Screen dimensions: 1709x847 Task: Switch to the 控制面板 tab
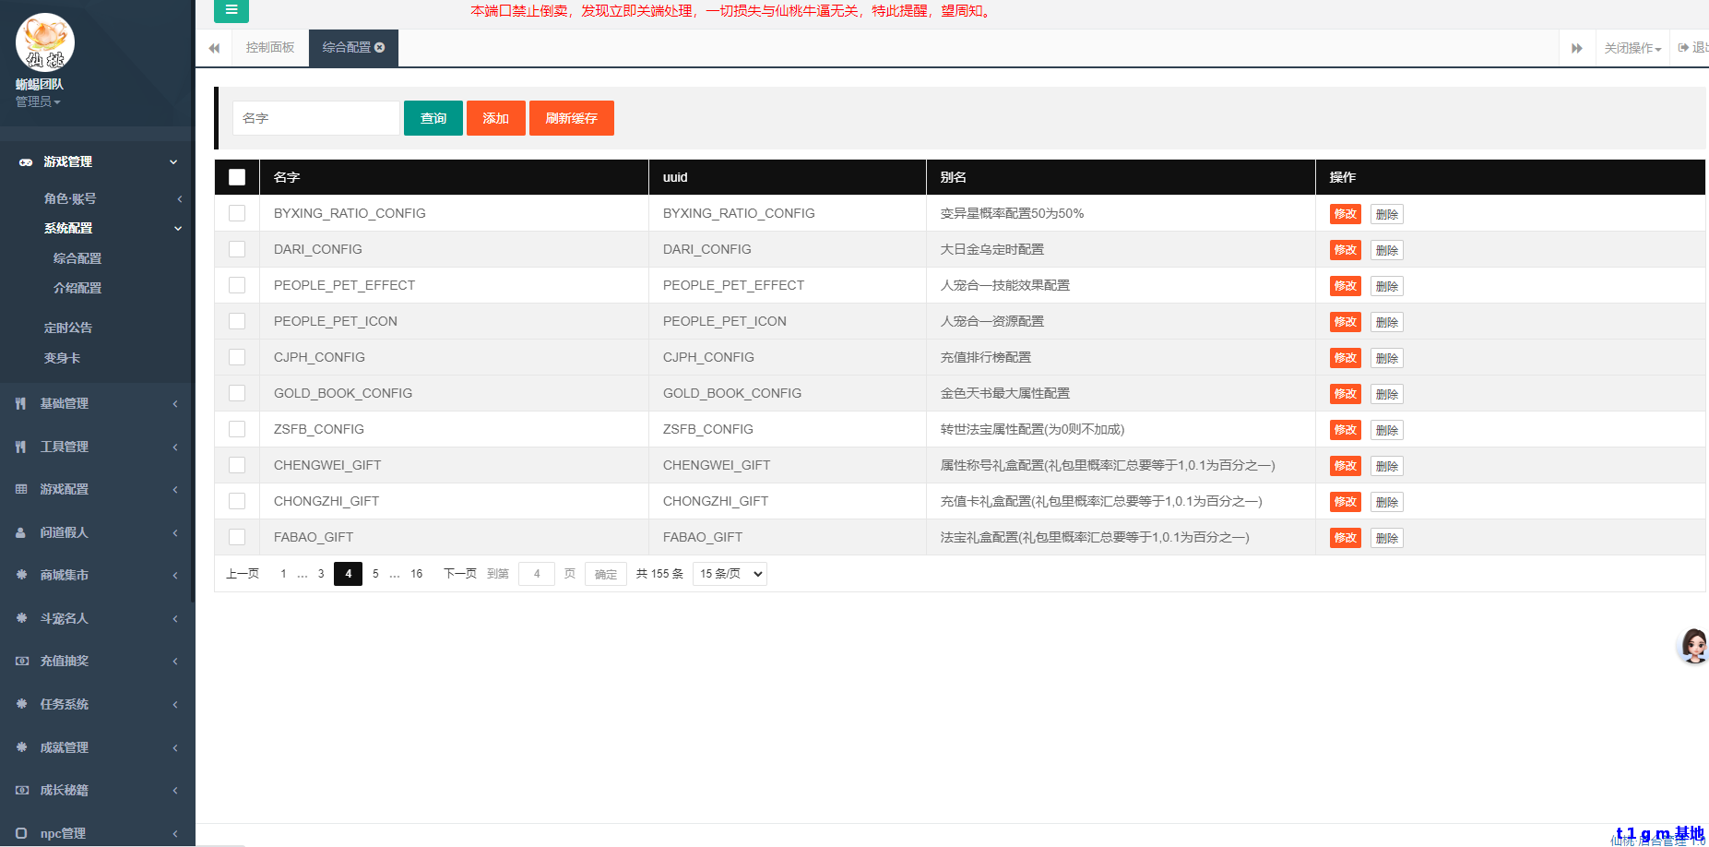pyautogui.click(x=270, y=47)
